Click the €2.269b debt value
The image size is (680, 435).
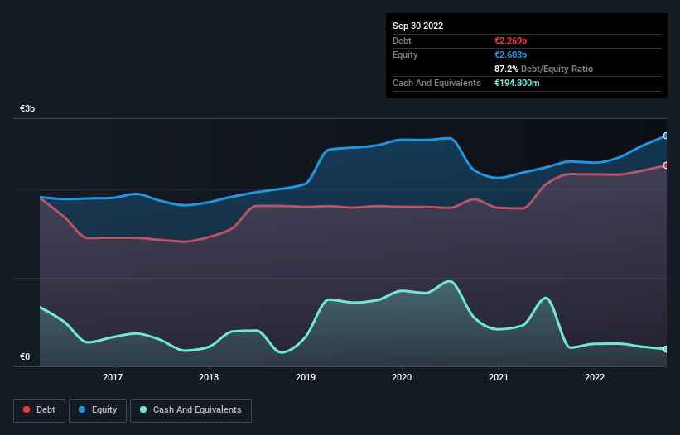pyautogui.click(x=510, y=41)
